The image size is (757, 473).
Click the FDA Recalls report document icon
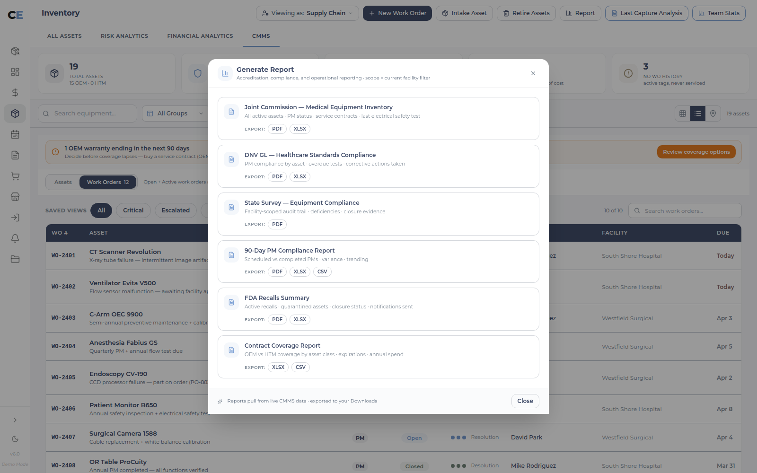231,302
